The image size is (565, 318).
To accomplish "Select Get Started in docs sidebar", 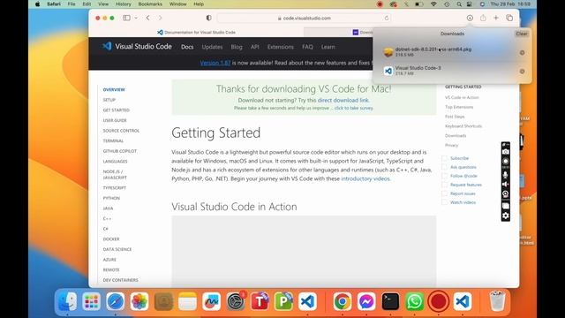I will (116, 110).
